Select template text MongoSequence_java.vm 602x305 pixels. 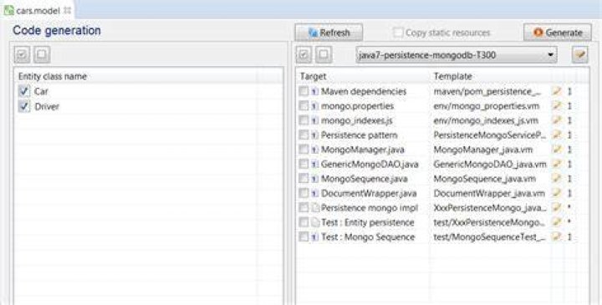tap(484, 179)
